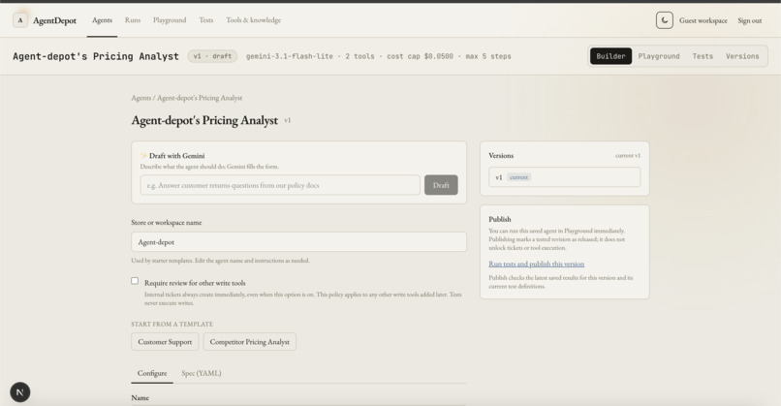Focus the Draft with Gemini prompt field

(280, 185)
